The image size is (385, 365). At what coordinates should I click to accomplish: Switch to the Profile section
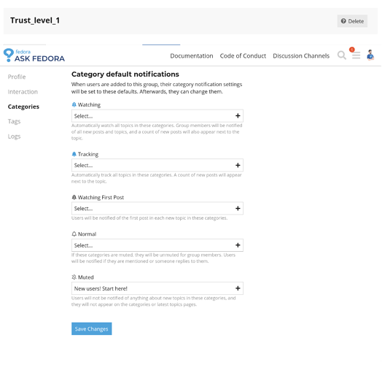coord(17,77)
